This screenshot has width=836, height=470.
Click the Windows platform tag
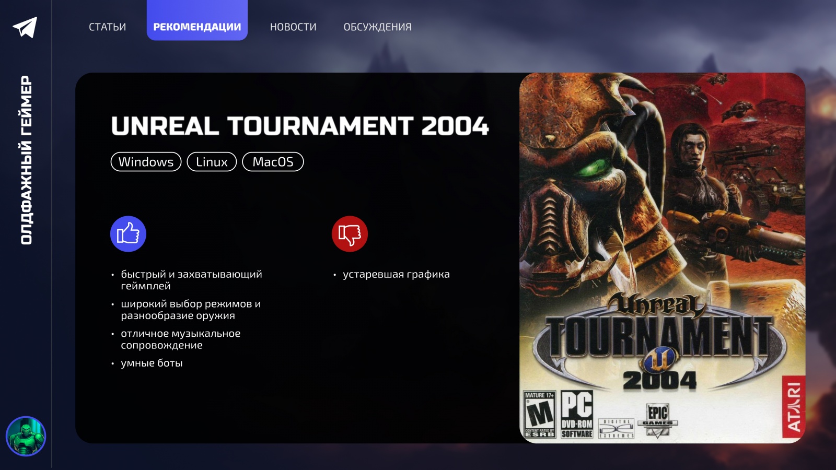[x=146, y=162]
